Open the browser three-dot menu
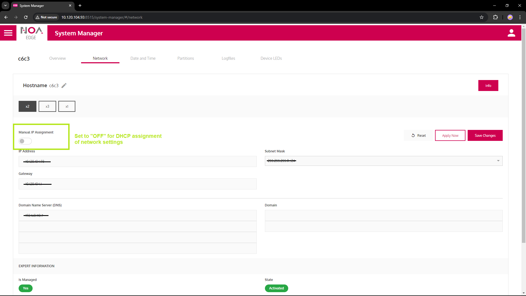The image size is (526, 296). [520, 17]
